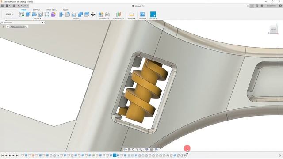Select the Move/Copy tool
Screen dimensions: 283x159
[x=93, y=15]
